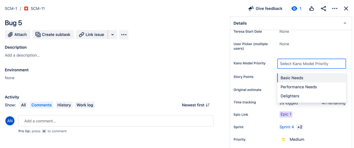The height and width of the screenshot is (148, 354).
Task: Open the top-right more actions ellipsis
Action: tap(335, 9)
